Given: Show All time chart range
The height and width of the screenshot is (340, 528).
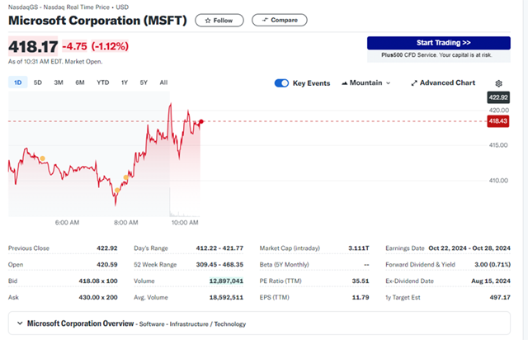Looking at the screenshot, I should tap(163, 83).
